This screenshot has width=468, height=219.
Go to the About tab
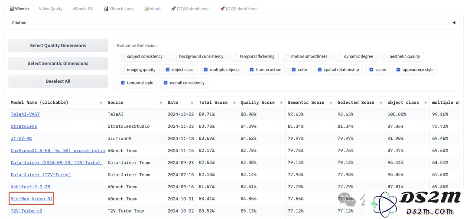coord(153,9)
